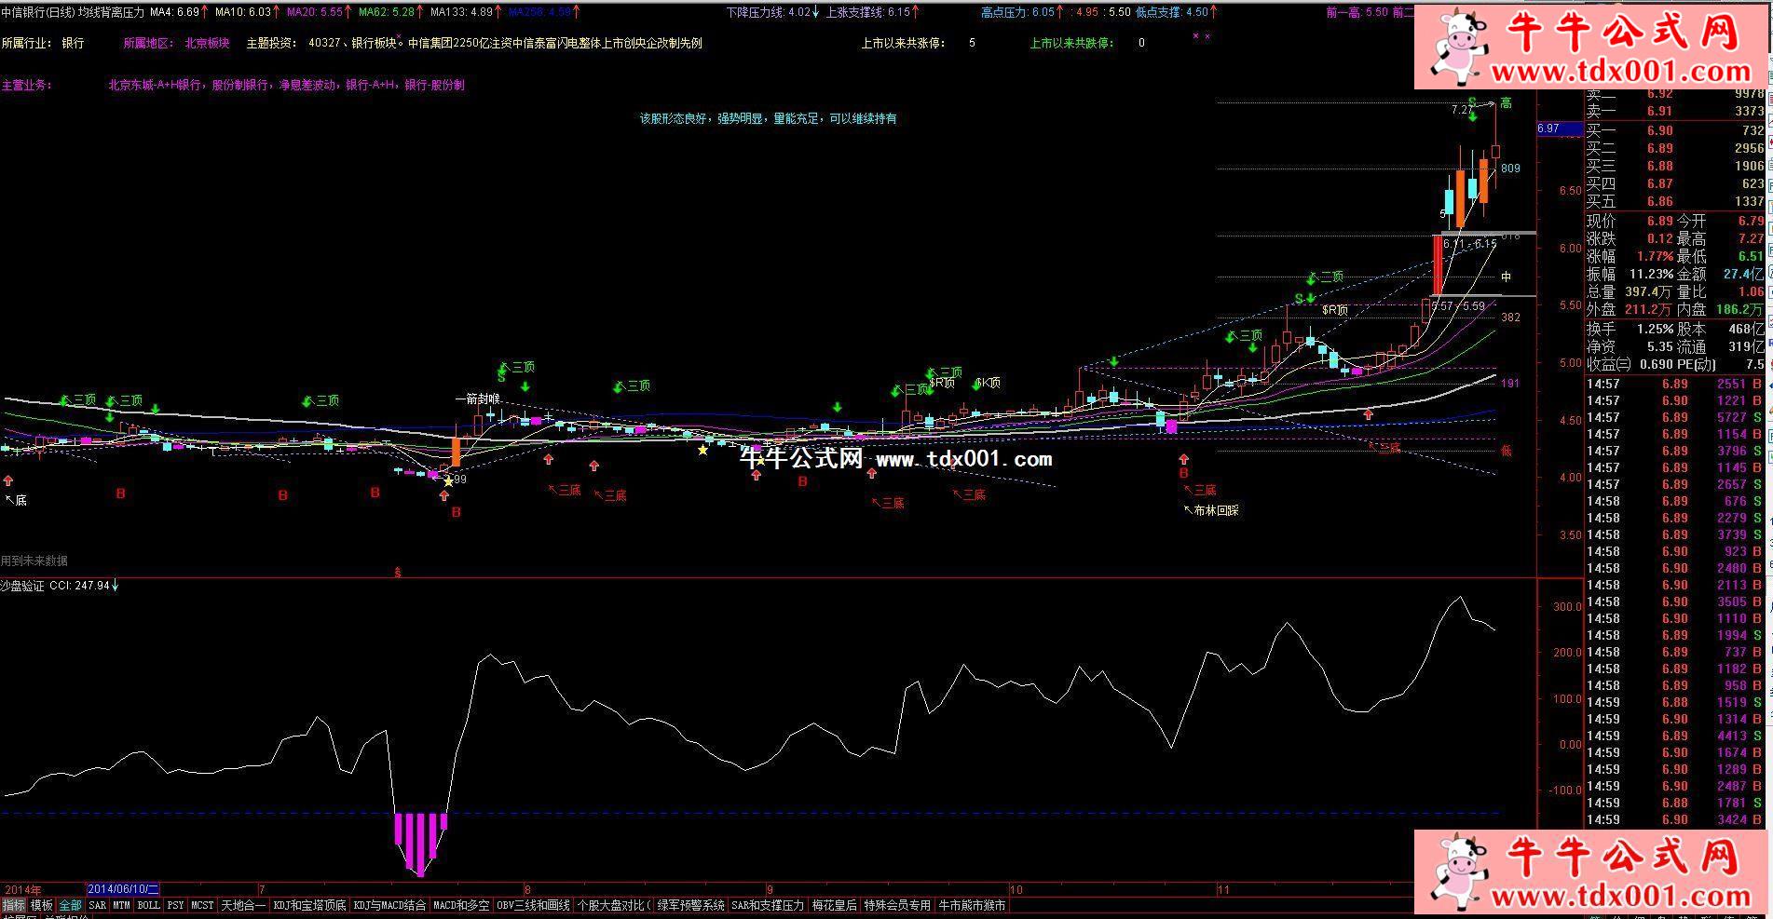Click the 一箭封喉 signal label
The image size is (1773, 919).
[x=478, y=399]
